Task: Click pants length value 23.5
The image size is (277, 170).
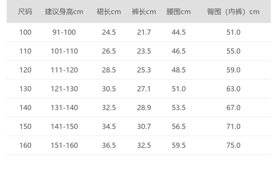Action: 144,51
